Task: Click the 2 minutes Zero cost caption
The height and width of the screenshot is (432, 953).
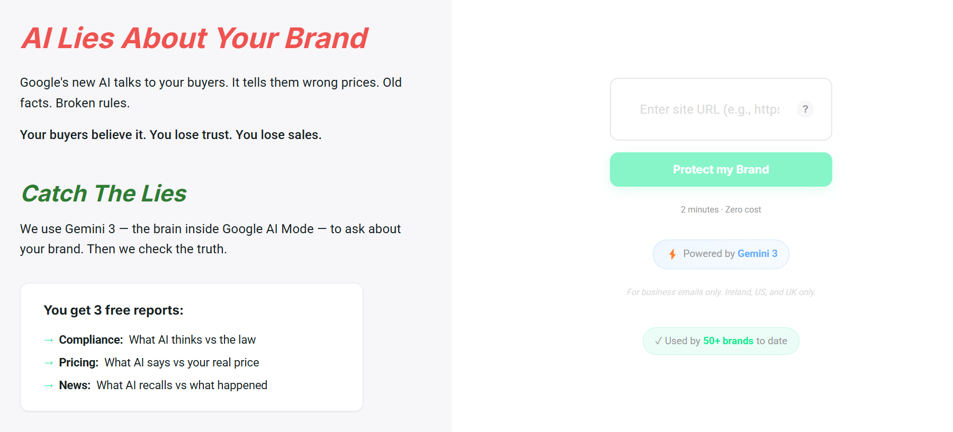Action: pyautogui.click(x=721, y=210)
